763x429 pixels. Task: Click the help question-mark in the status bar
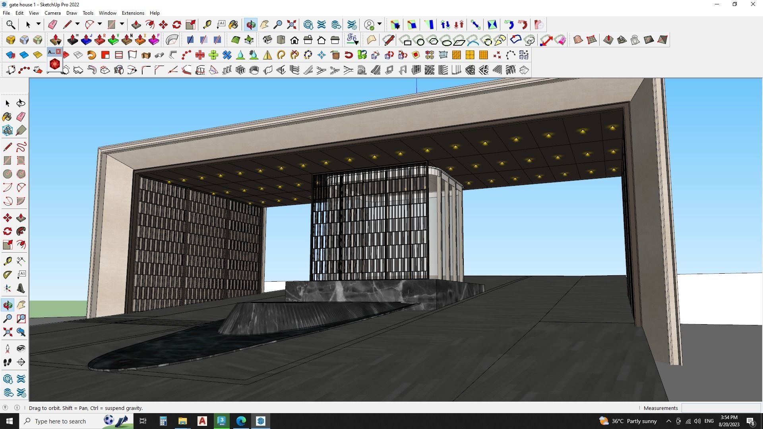[x=17, y=408]
